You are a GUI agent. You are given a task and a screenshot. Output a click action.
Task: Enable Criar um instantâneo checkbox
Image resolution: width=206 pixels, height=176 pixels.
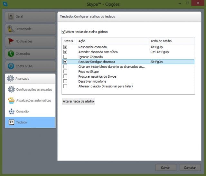(65, 66)
